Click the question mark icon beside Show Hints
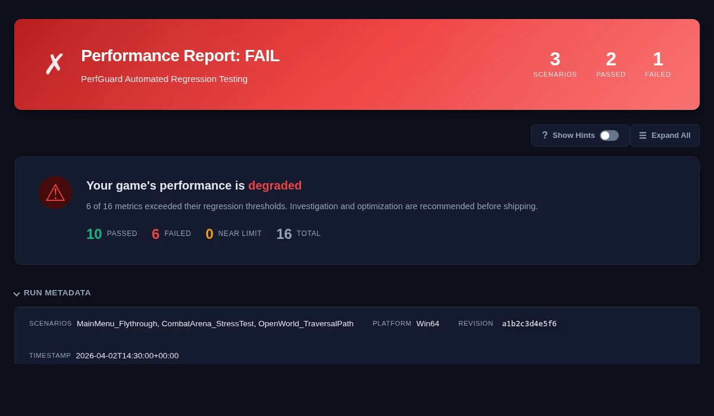The height and width of the screenshot is (416, 714). 544,135
